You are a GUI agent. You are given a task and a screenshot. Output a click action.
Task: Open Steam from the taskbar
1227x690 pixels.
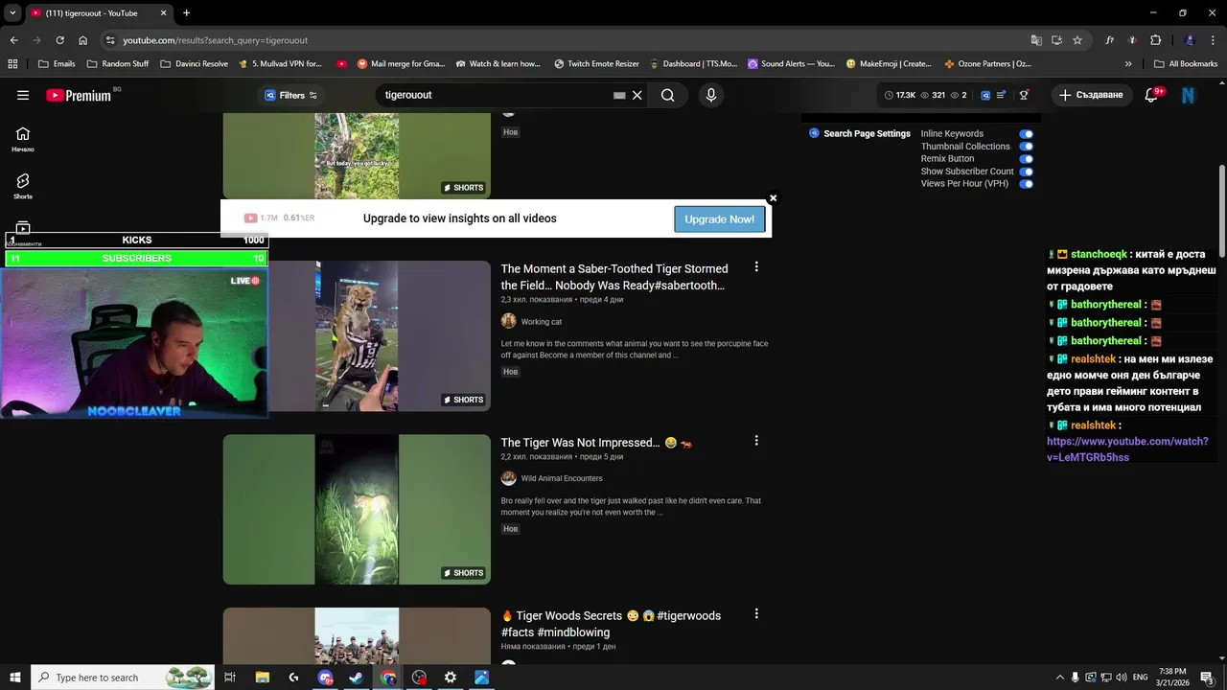point(356,678)
